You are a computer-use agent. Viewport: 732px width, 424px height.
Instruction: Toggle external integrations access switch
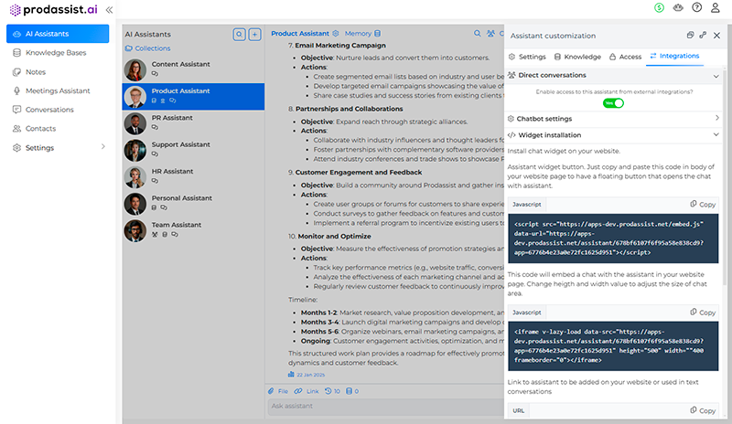(614, 103)
